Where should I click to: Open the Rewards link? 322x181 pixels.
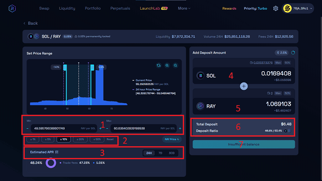pyautogui.click(x=229, y=8)
